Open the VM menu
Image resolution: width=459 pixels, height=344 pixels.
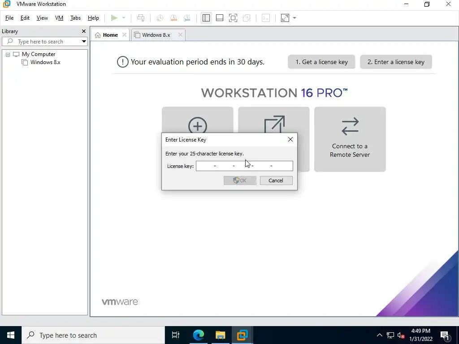click(x=59, y=18)
